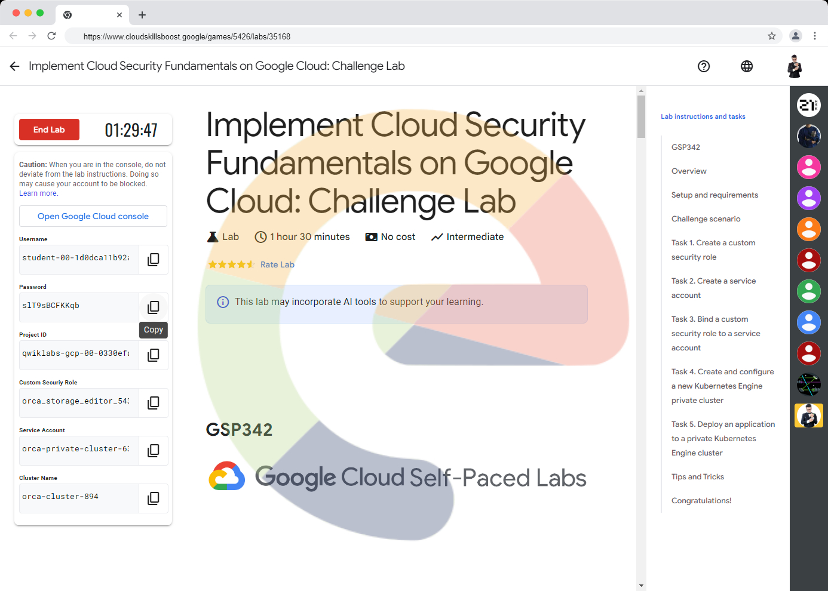Click the orange avatar icon in sidebar

click(x=809, y=229)
